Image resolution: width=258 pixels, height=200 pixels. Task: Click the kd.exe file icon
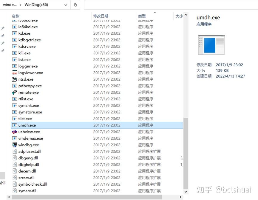click(x=15, y=33)
